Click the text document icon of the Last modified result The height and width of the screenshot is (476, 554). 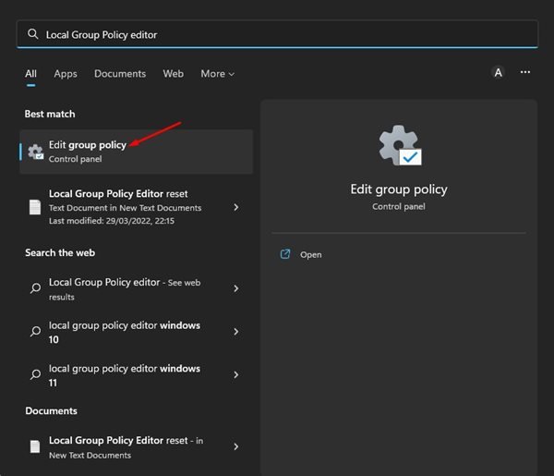(x=35, y=207)
